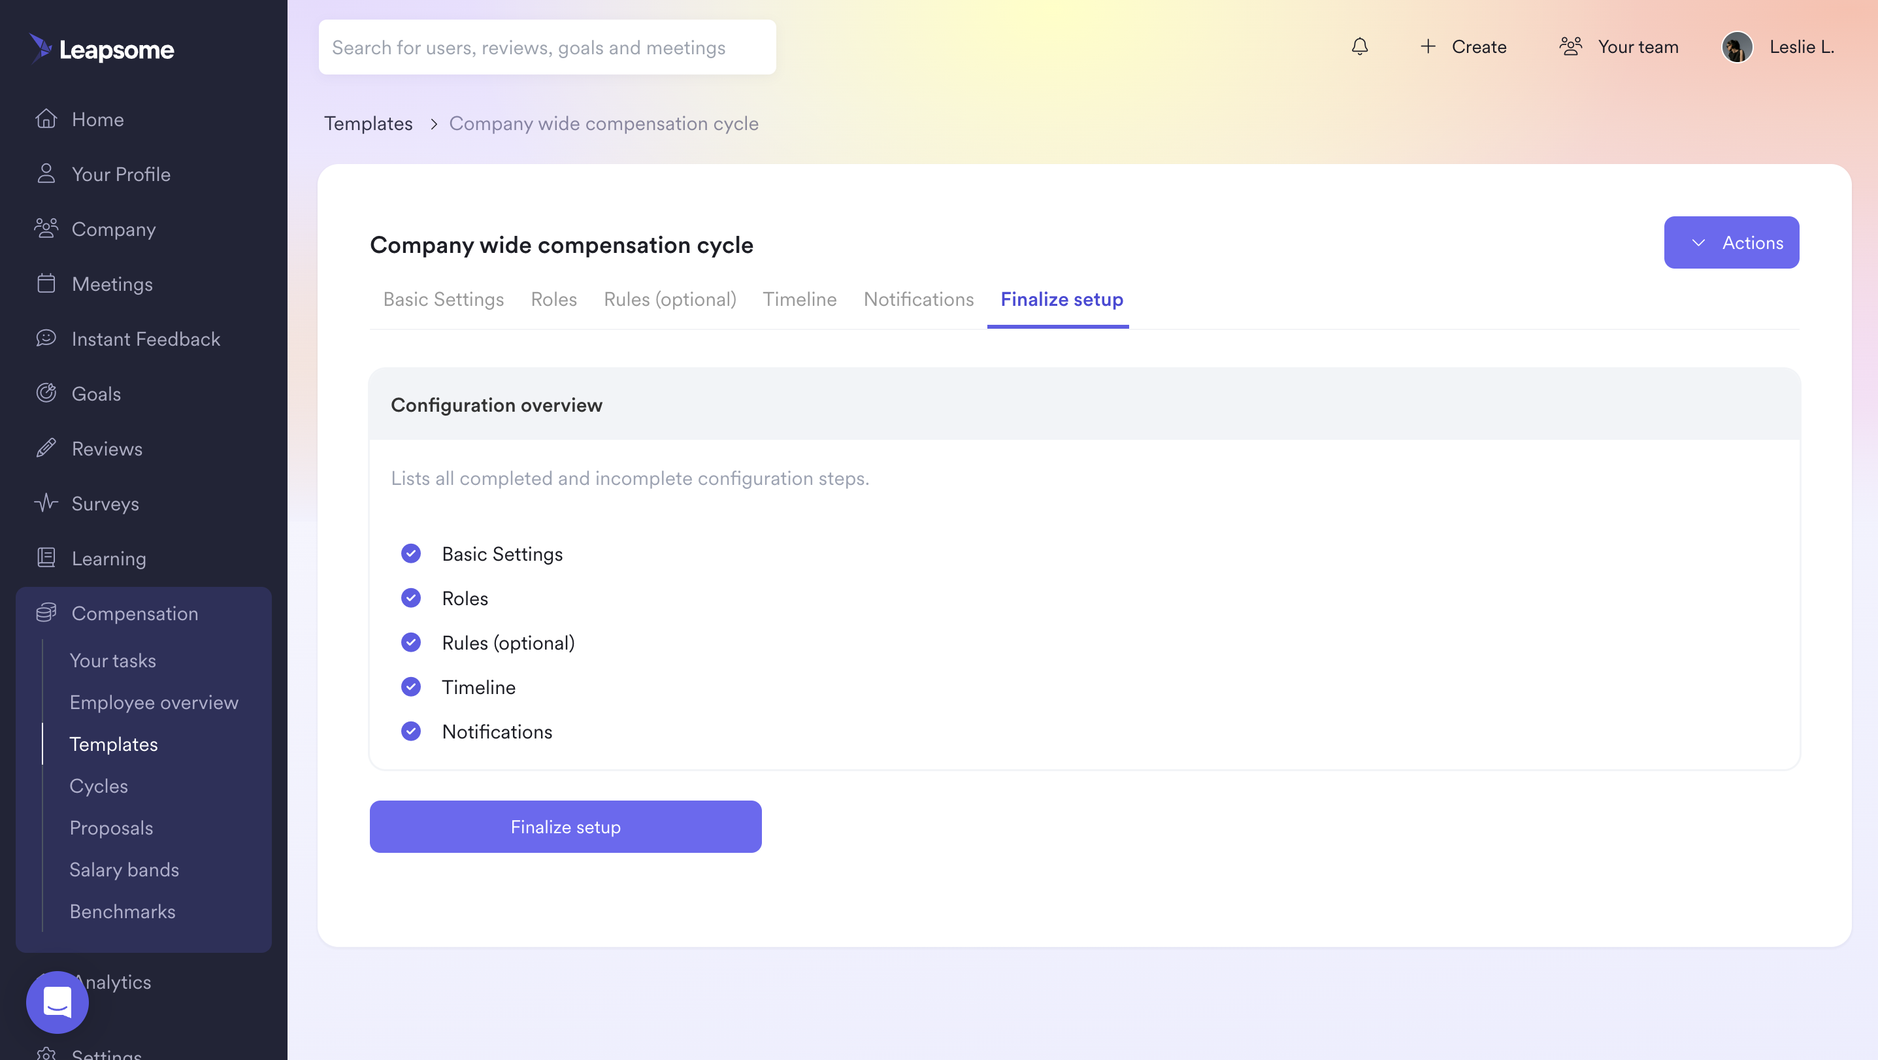The image size is (1878, 1060).
Task: Click the Instant Feedback speech bubble icon
Action: point(46,339)
